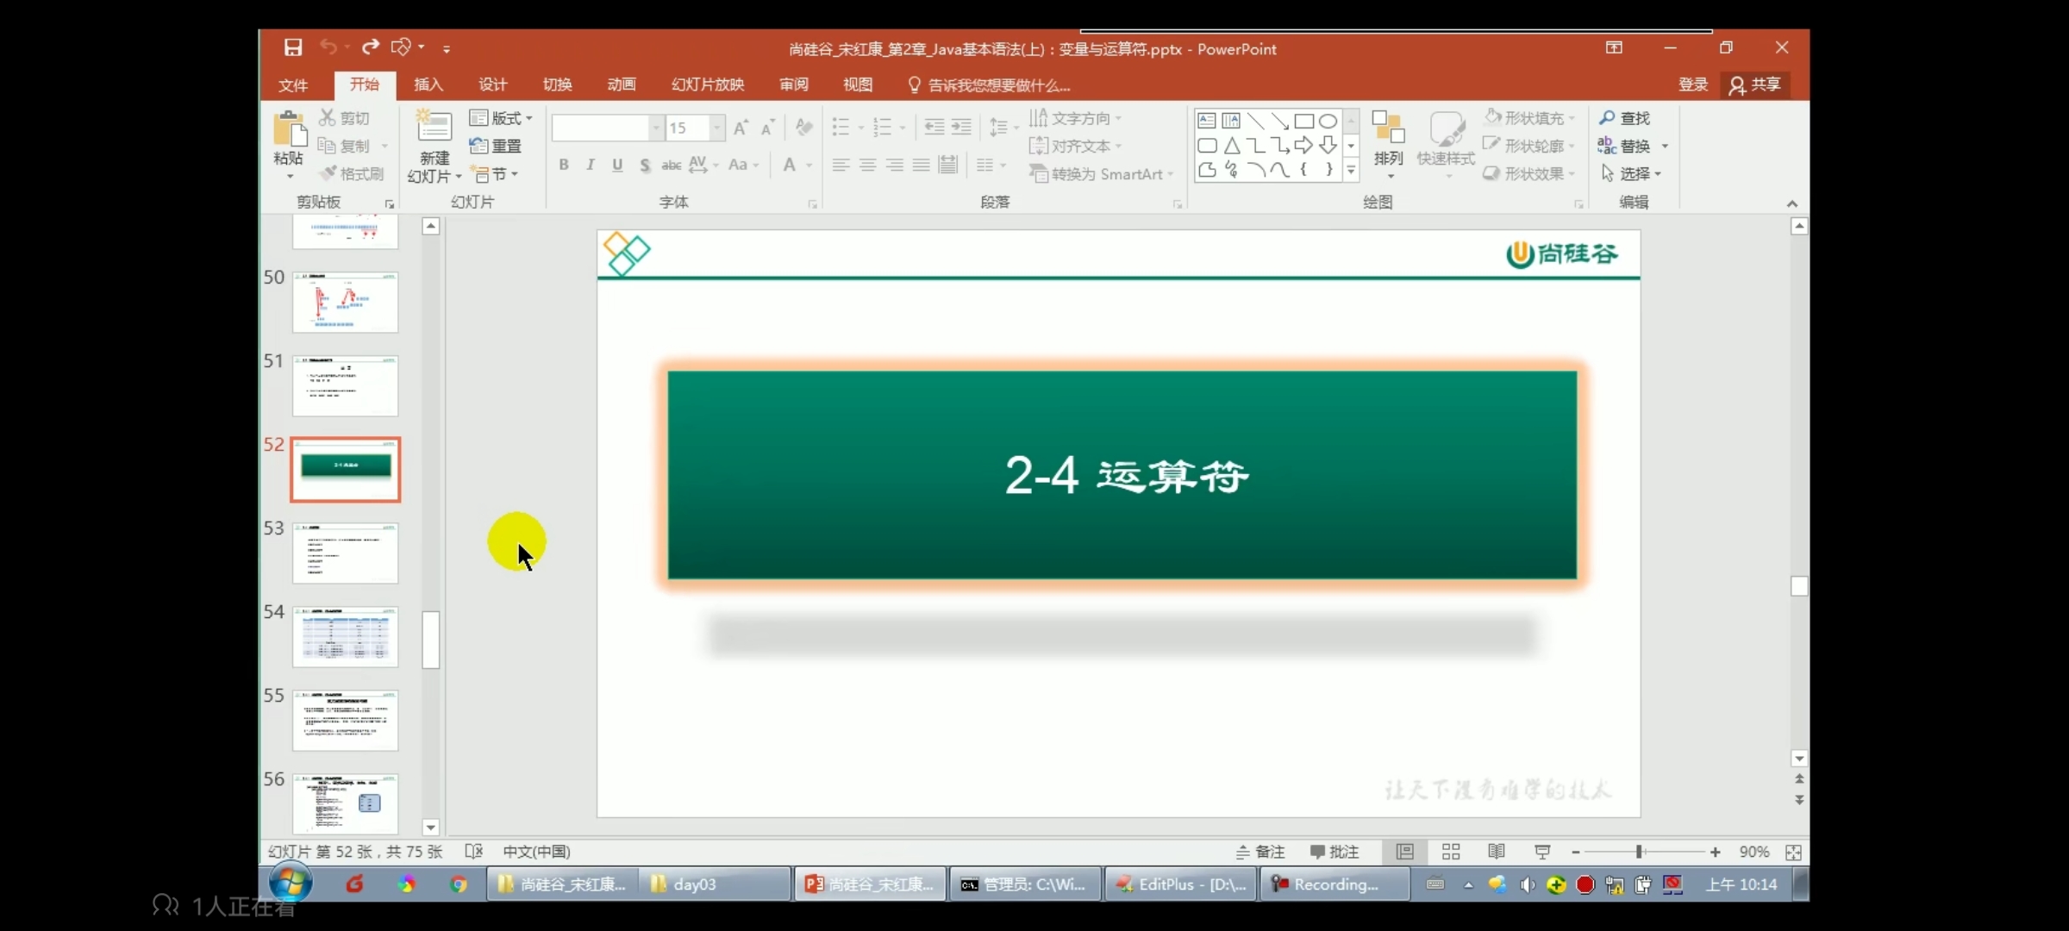Open the font size dropdown showing 15
This screenshot has height=931, width=2069.
(x=716, y=128)
